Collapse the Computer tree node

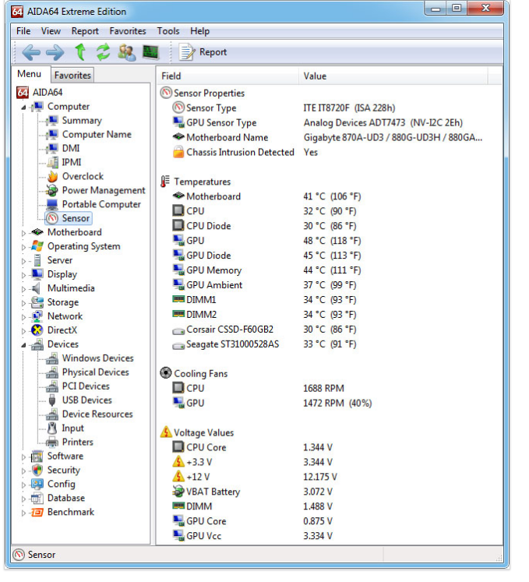pos(23,108)
